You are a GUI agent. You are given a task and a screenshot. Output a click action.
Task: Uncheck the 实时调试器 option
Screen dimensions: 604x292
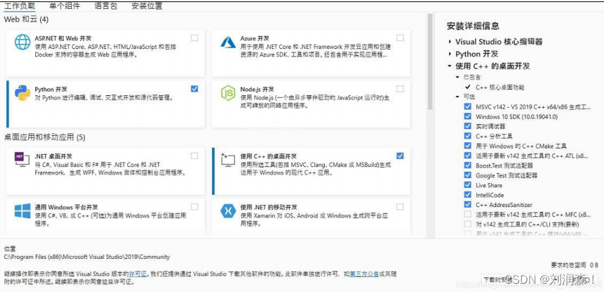pyautogui.click(x=468, y=126)
